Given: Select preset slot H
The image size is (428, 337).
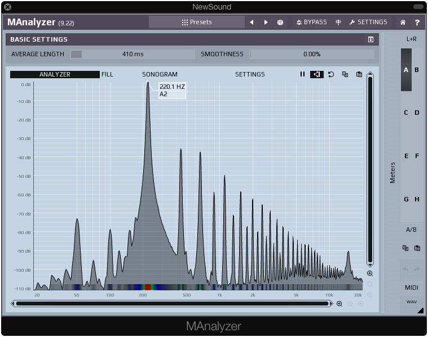Looking at the screenshot, I should tap(417, 199).
